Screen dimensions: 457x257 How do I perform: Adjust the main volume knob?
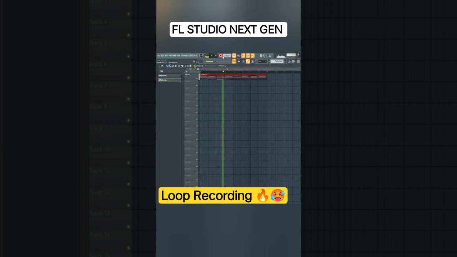tap(201, 56)
